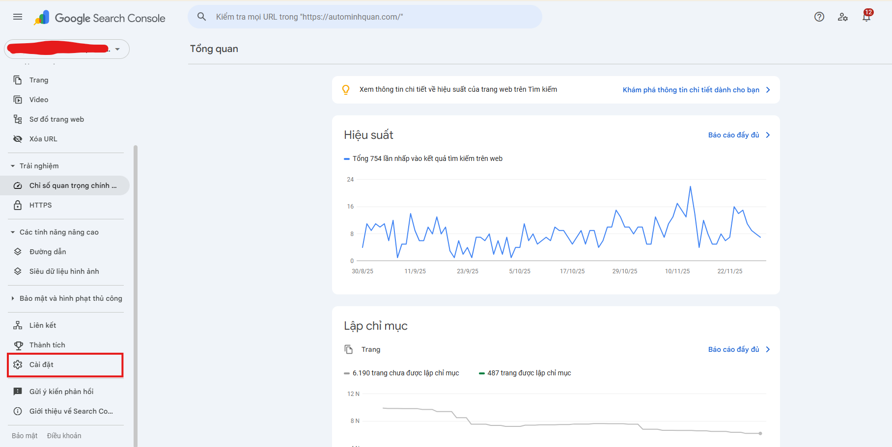Click the Đường dẫn breadcrumbs icon

[18, 251]
